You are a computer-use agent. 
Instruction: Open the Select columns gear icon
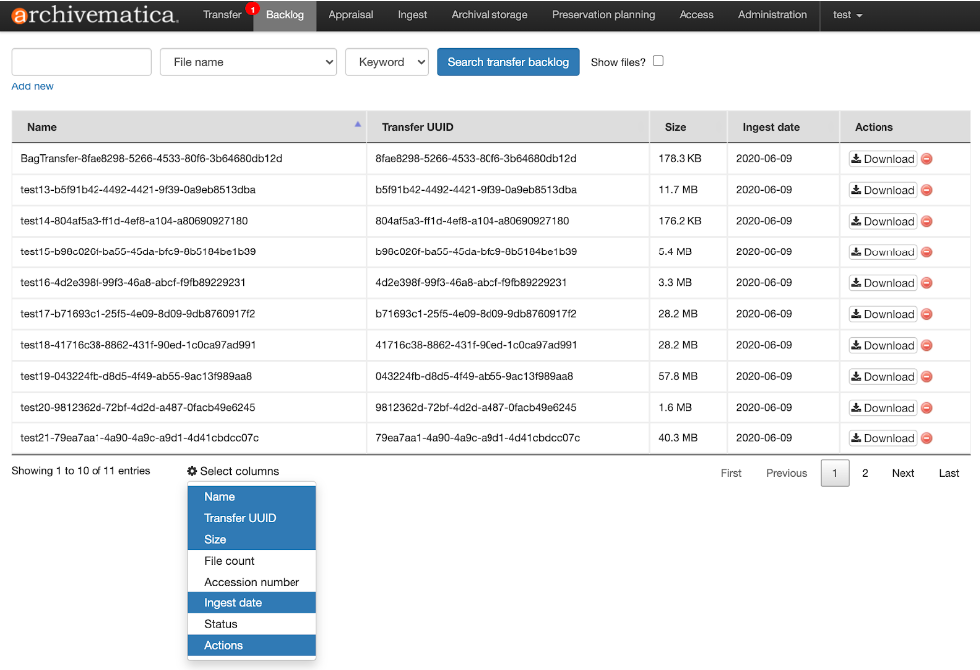[x=193, y=471]
